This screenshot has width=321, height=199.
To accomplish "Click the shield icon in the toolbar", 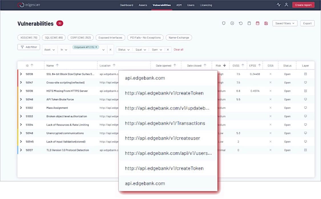I will [x=224, y=23].
